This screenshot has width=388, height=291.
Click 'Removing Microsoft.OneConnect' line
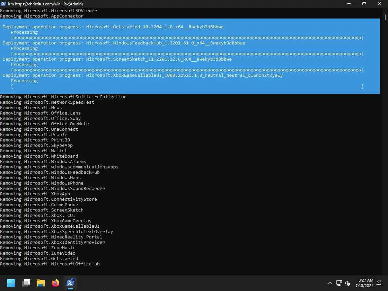[39, 129]
